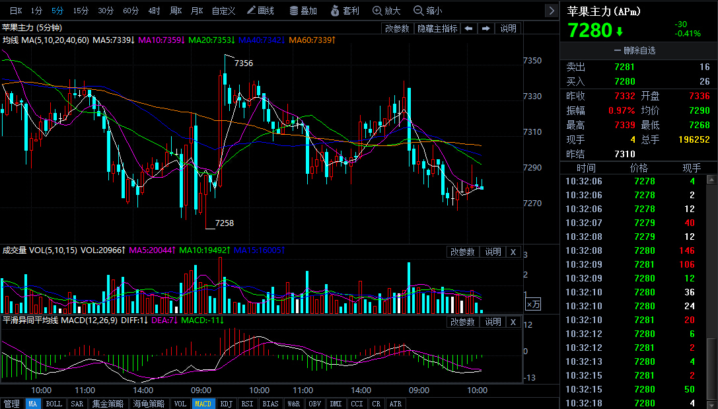Shift chart right with the arrow button

[486, 28]
